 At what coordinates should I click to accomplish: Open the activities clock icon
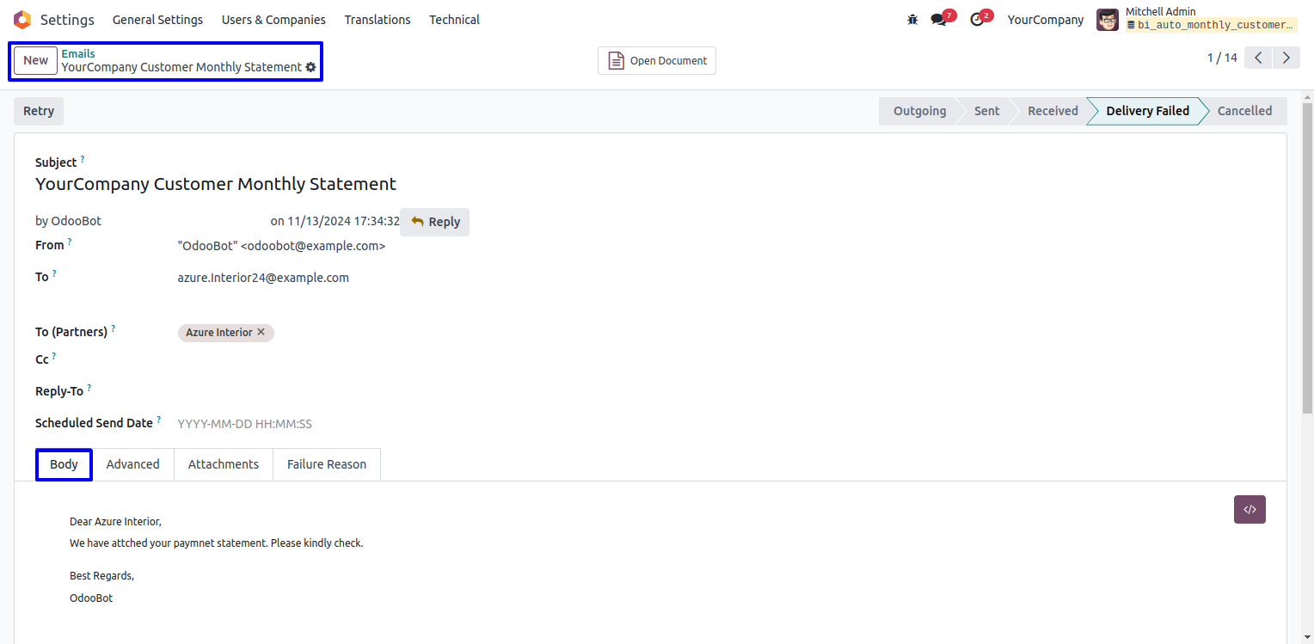click(x=977, y=20)
